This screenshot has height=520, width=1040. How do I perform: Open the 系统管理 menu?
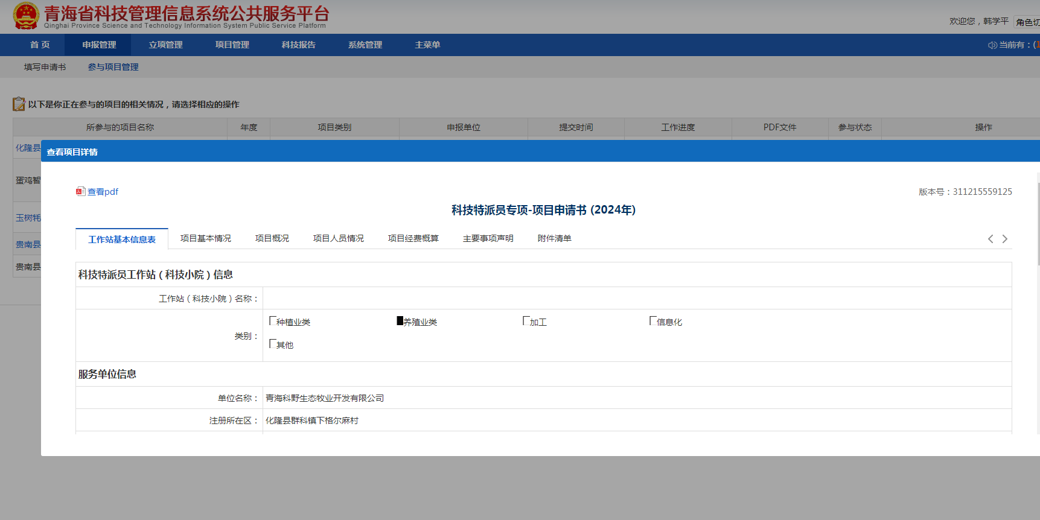pyautogui.click(x=365, y=45)
